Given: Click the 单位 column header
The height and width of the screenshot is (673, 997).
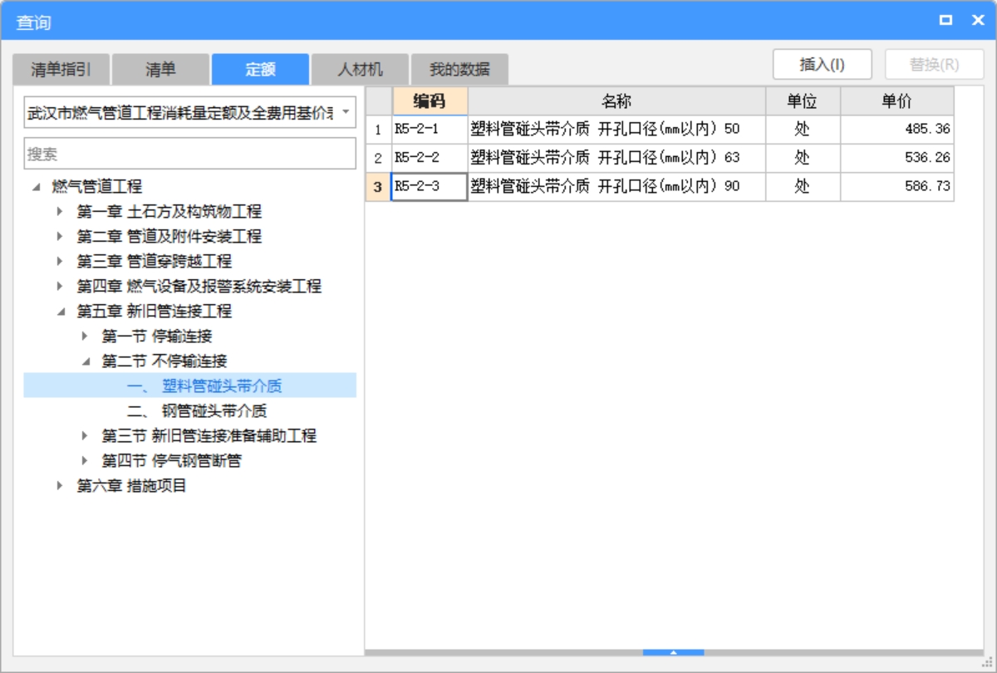Looking at the screenshot, I should click(x=803, y=101).
